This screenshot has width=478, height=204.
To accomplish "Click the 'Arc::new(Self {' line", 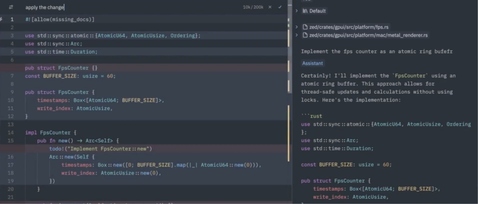I will point(72,157).
